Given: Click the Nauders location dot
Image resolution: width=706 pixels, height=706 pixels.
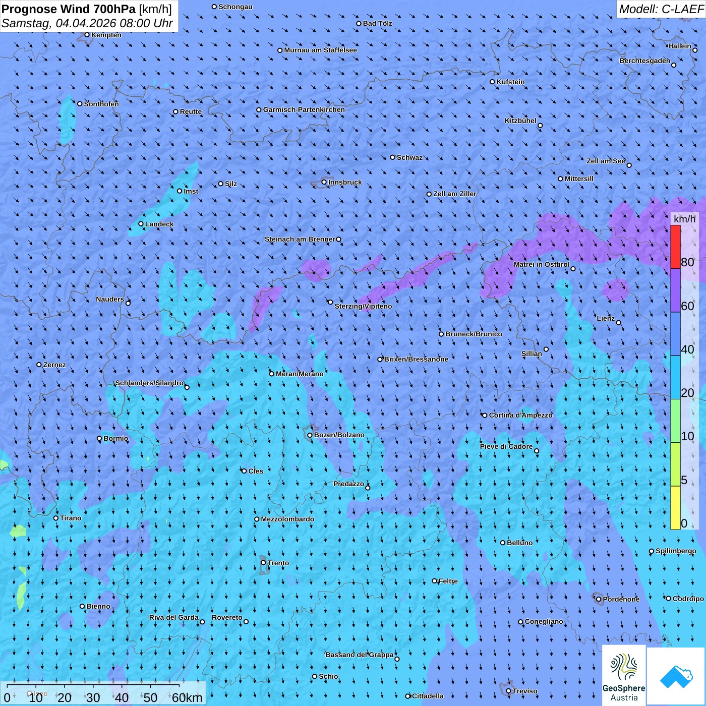Looking at the screenshot, I should coord(128,303).
